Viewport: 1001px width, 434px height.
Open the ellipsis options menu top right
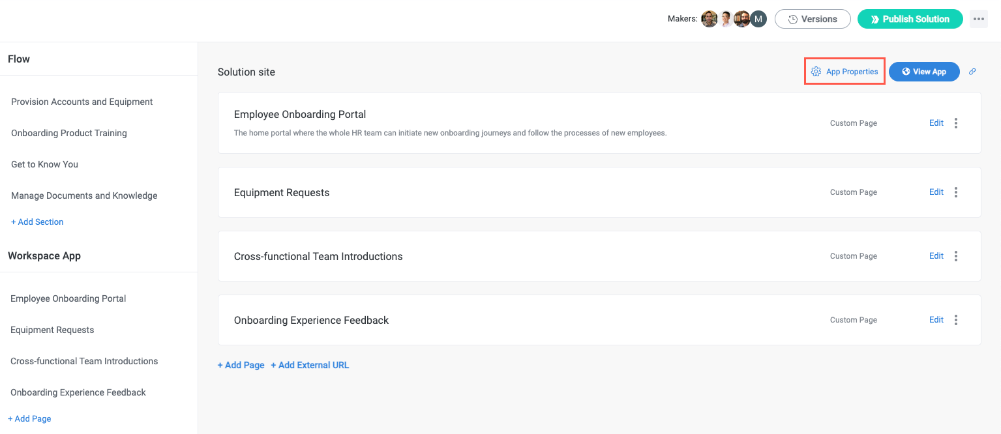coord(978,18)
